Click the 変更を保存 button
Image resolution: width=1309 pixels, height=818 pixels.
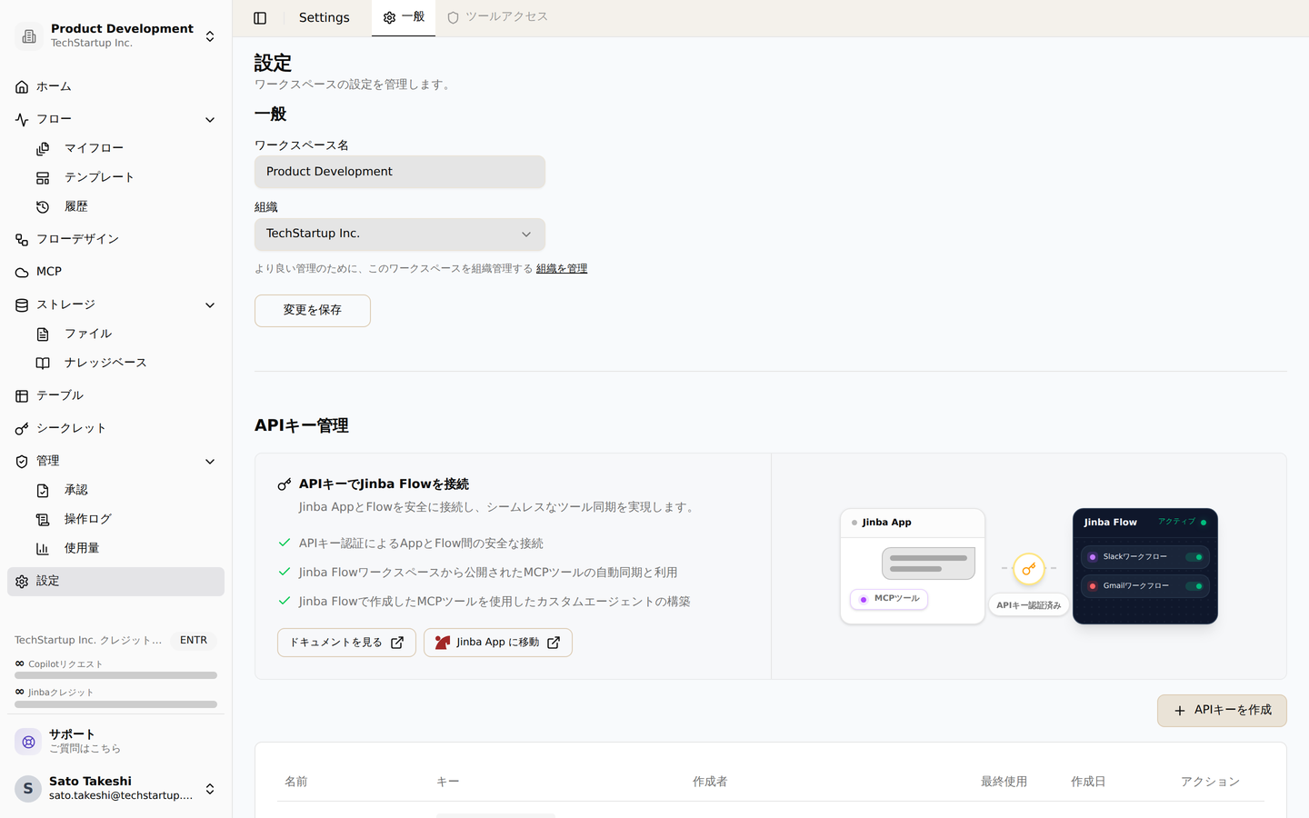[313, 311]
